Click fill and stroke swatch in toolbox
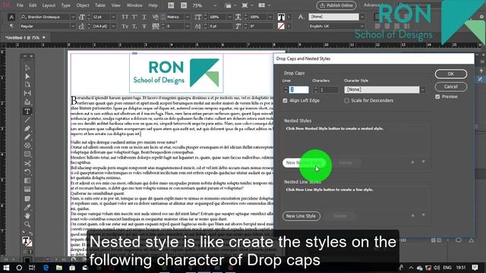The height and width of the screenshot is (273, 486). pos(27,241)
